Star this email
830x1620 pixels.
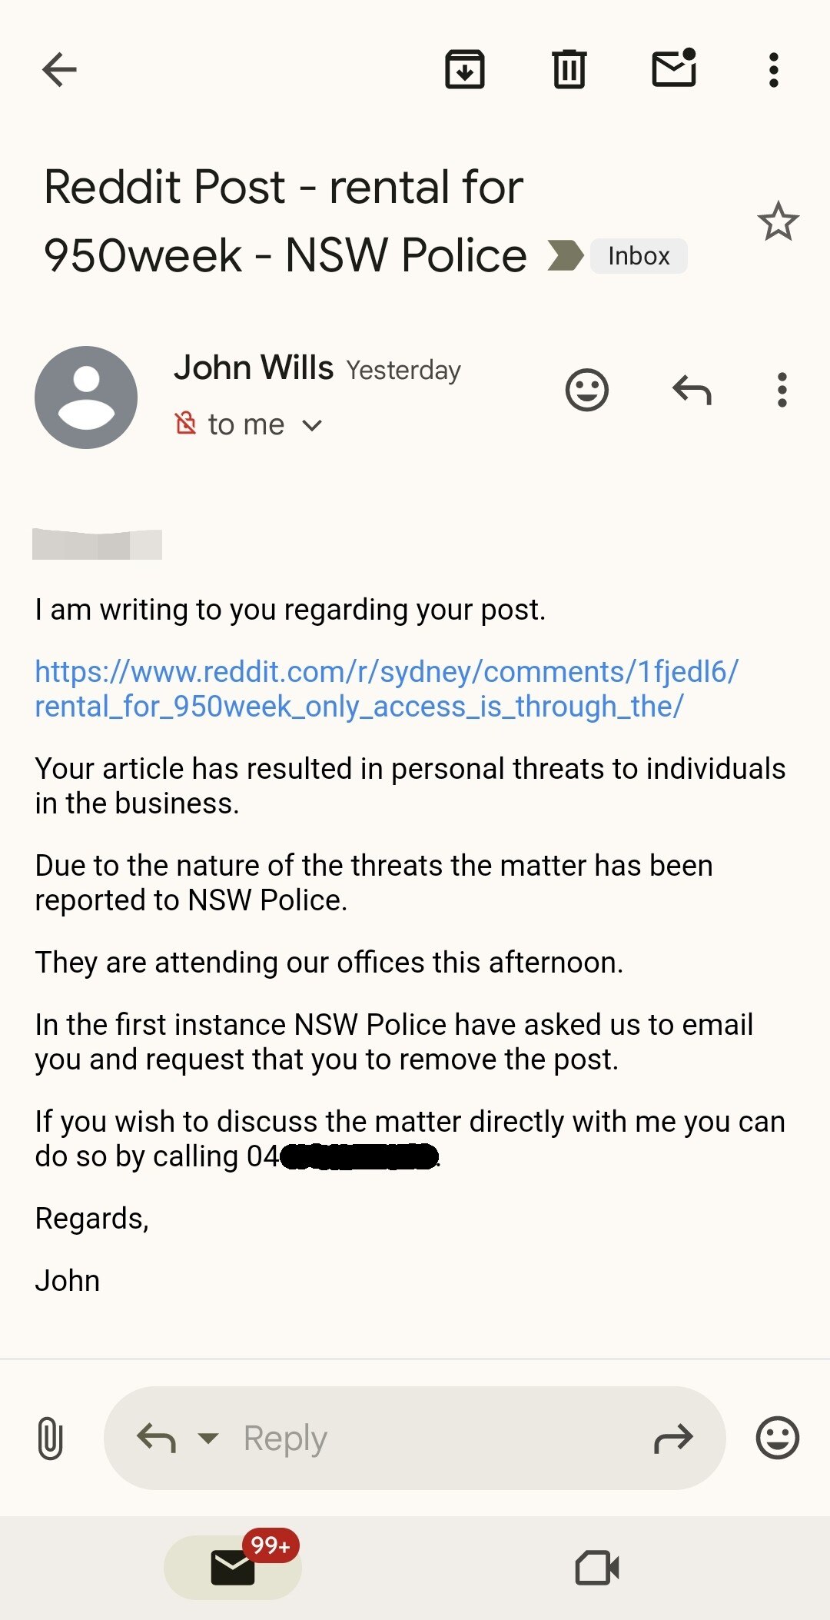pyautogui.click(x=779, y=222)
